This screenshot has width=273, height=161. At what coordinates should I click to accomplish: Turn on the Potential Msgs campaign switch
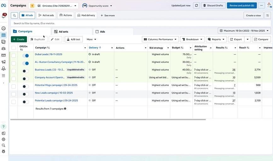click(26, 86)
